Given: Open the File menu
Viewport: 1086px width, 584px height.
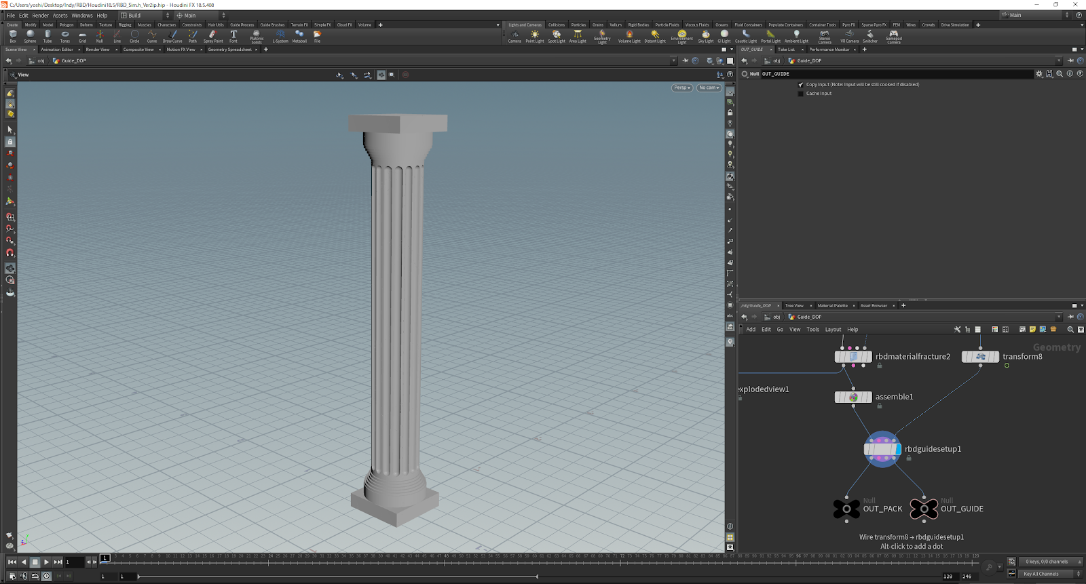Looking at the screenshot, I should pos(11,15).
